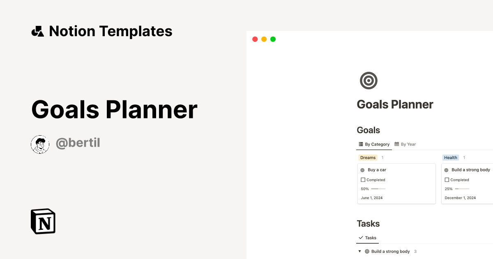Image resolution: width=493 pixels, height=259 pixels.
Task: Mark Build a strong body as Completed
Action: (447, 180)
